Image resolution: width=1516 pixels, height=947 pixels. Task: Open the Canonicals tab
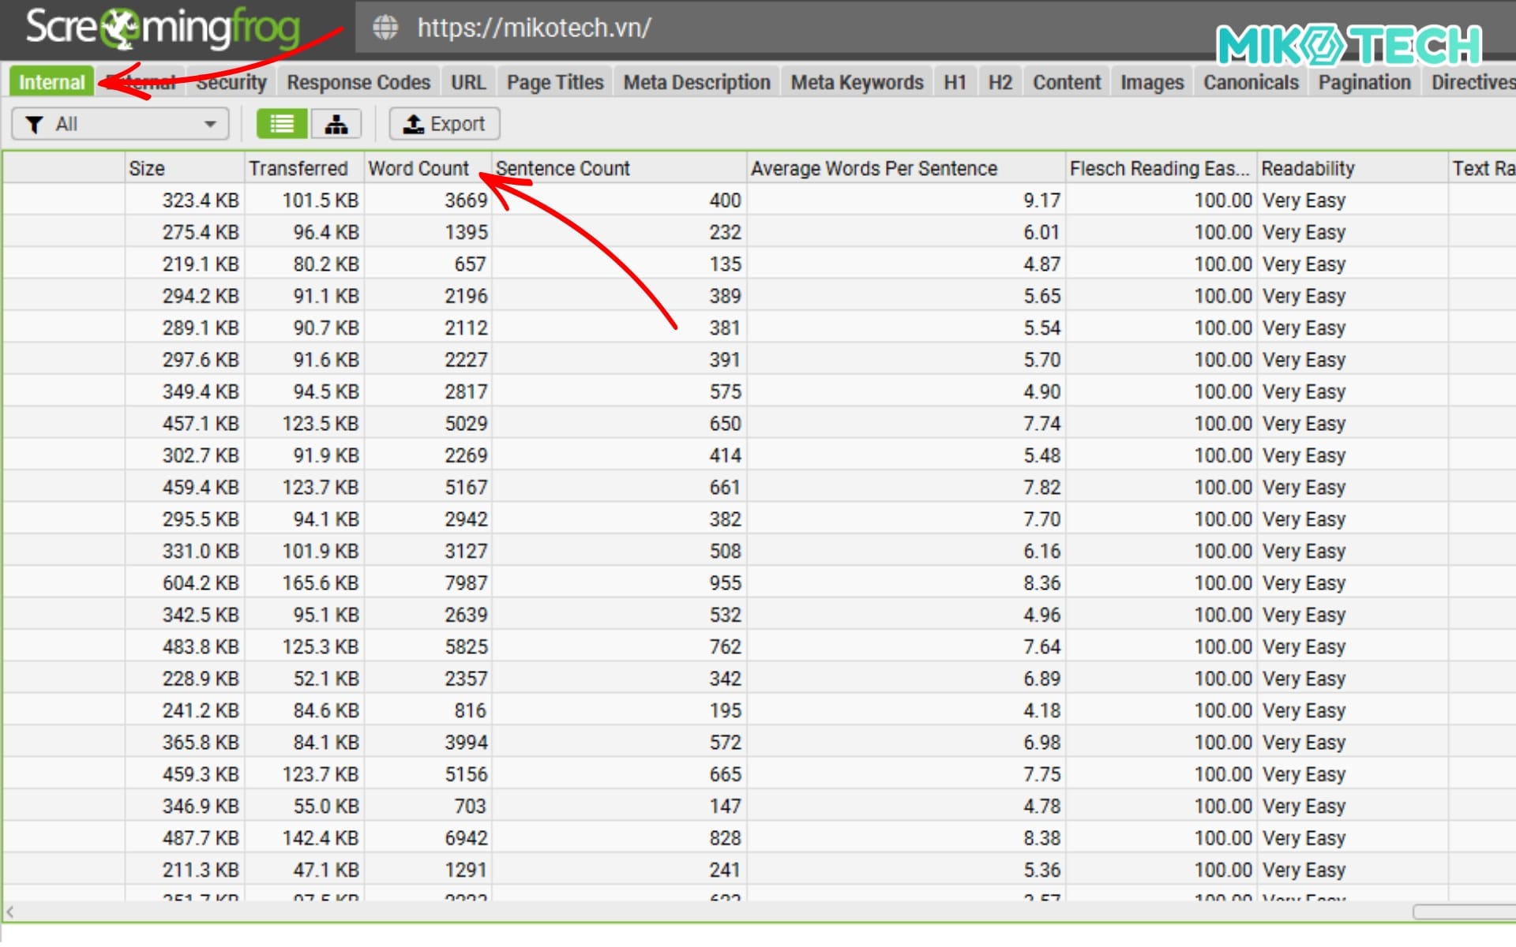pyautogui.click(x=1251, y=82)
